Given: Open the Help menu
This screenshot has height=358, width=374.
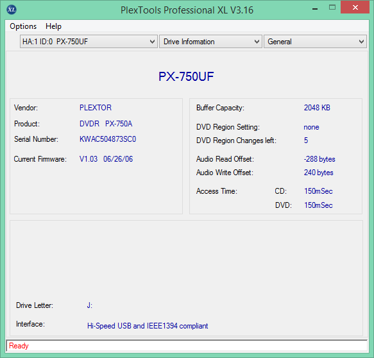Looking at the screenshot, I should [53, 26].
